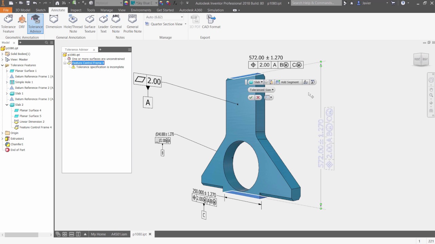Image resolution: width=435 pixels, height=244 pixels.
Task: Expand the Origin folder node
Action: (x=2, y=133)
